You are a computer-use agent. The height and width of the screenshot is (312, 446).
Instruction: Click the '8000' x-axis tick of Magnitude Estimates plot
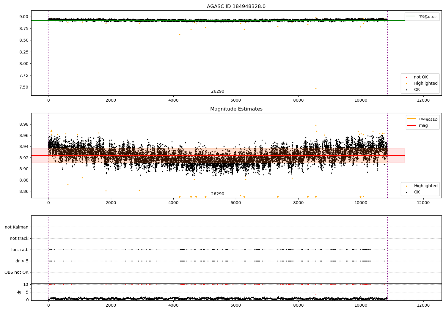[298, 203]
